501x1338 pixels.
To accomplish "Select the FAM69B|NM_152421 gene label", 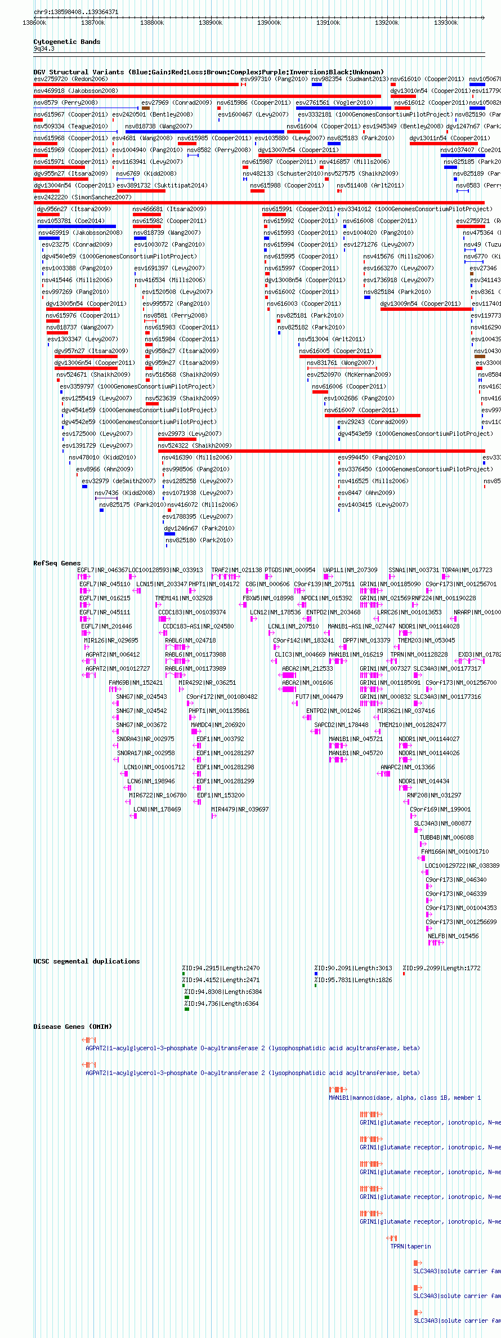I will [x=136, y=683].
